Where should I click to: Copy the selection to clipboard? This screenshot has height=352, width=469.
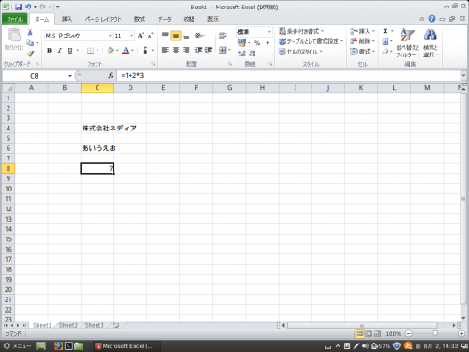tap(30, 43)
